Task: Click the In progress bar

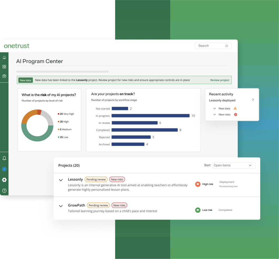Action: pos(150,116)
